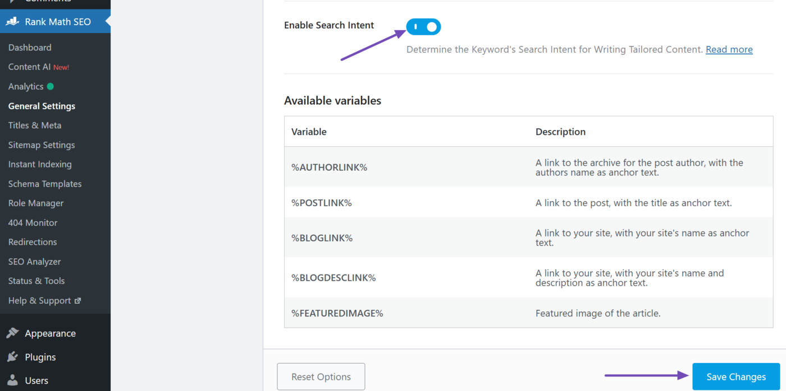
Task: Open Schema Templates page
Action: 45,184
